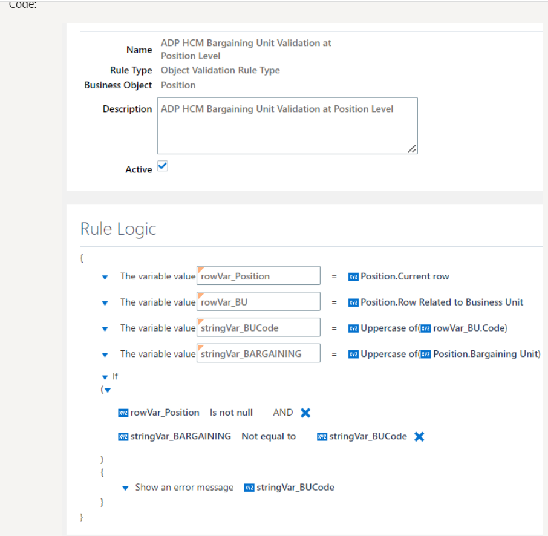Click the AND operator in the condition
This screenshot has width=548, height=536.
coord(282,413)
